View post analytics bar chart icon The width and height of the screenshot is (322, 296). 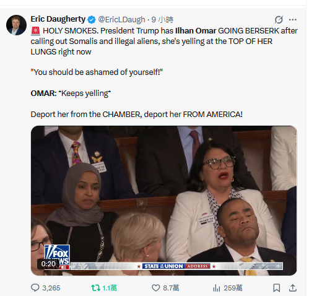point(216,288)
